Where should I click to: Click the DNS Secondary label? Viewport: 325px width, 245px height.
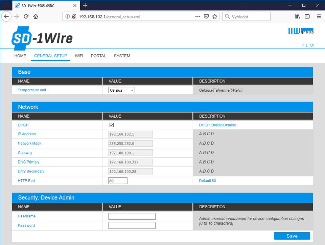tap(31, 171)
